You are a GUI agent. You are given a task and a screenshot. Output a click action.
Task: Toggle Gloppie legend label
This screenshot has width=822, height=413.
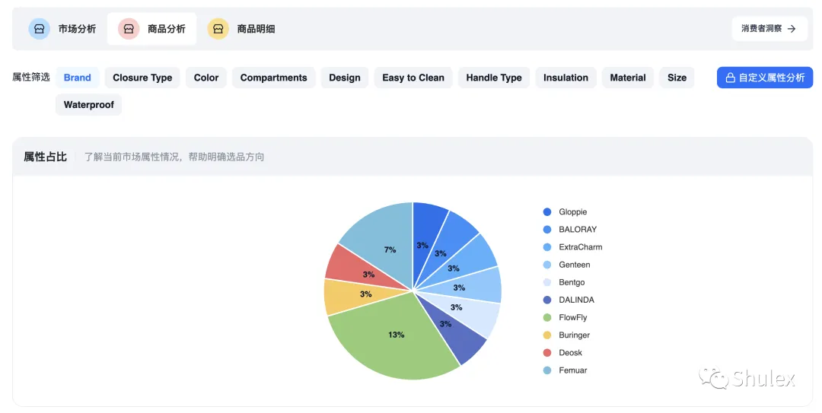[573, 211]
